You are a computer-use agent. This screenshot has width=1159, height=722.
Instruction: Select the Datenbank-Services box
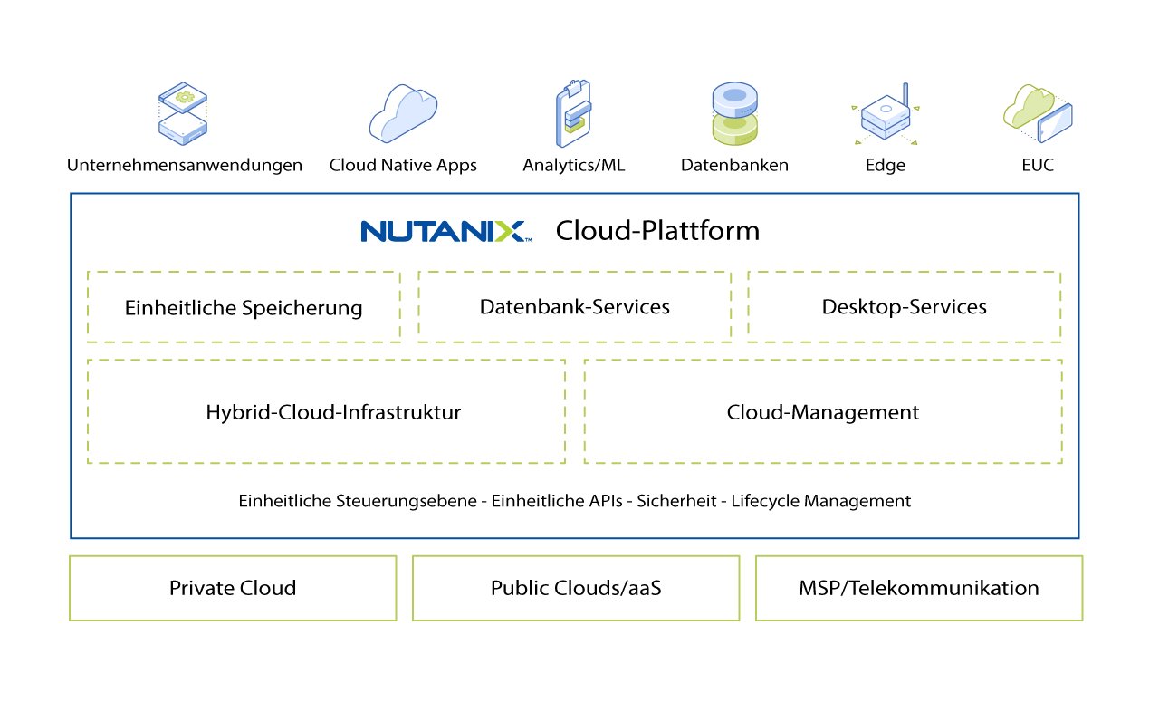tap(575, 306)
